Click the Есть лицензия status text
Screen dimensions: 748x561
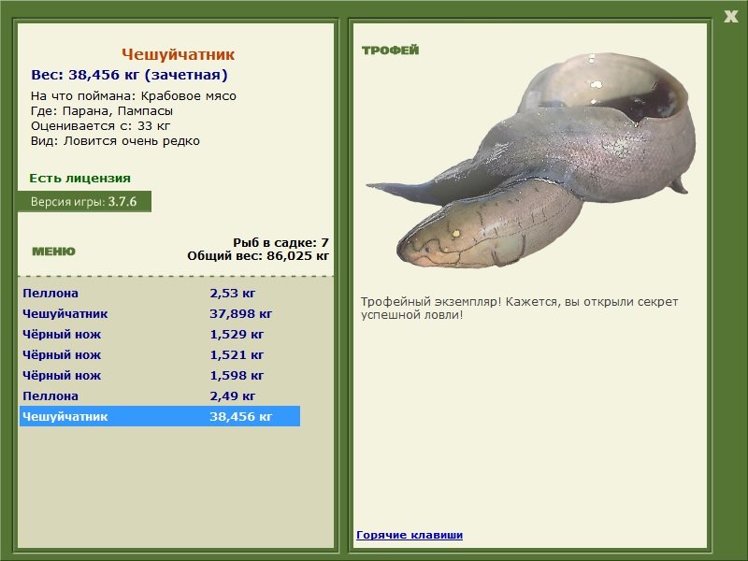point(79,178)
